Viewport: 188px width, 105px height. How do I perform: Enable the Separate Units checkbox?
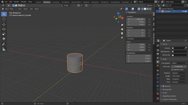pos(172,69)
